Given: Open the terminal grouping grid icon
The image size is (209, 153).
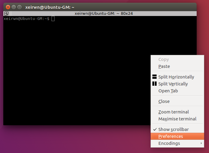Looking at the screenshot, I should [x=7, y=14].
